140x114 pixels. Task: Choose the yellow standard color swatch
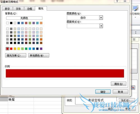[x=19, y=49]
